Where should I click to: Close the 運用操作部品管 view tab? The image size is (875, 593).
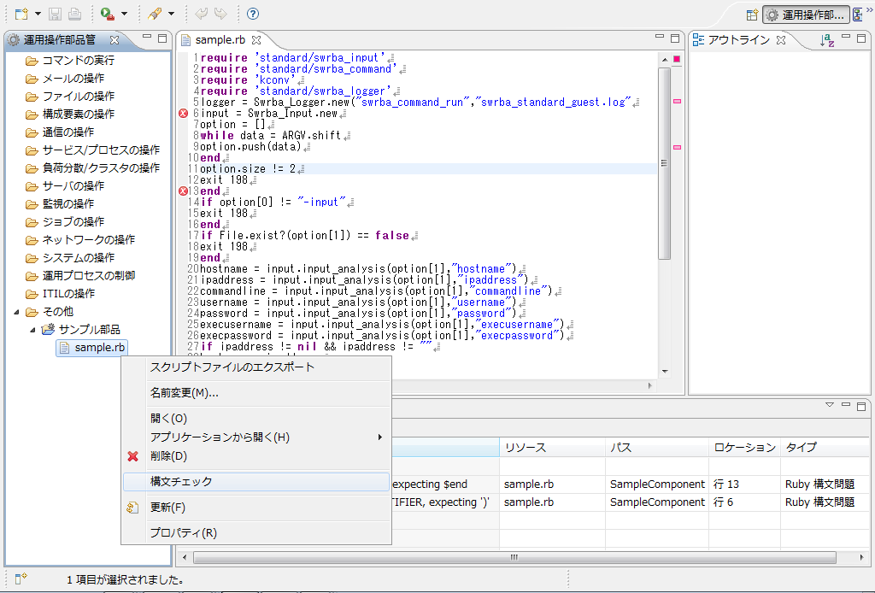click(115, 40)
